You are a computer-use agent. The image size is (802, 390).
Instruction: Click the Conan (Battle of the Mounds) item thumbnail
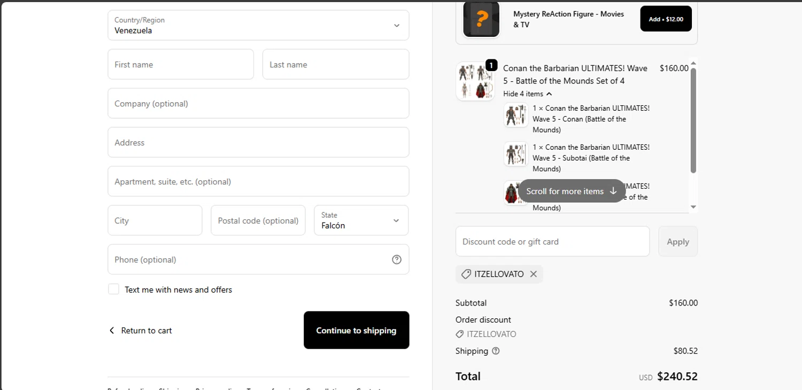516,115
